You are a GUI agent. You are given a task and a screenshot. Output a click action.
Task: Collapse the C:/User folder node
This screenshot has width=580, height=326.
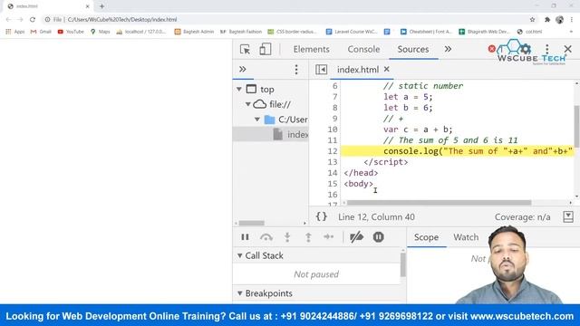point(257,120)
